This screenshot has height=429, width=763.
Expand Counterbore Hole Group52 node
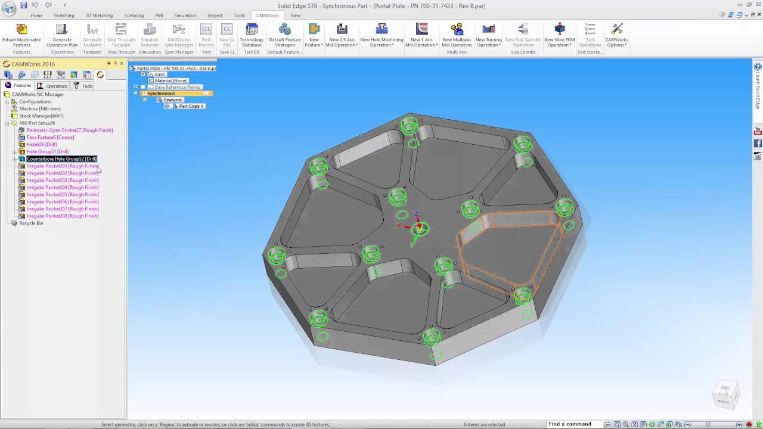pyautogui.click(x=14, y=159)
